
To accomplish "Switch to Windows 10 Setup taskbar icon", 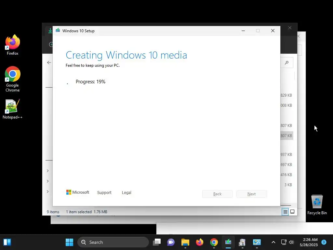I will point(228,242).
